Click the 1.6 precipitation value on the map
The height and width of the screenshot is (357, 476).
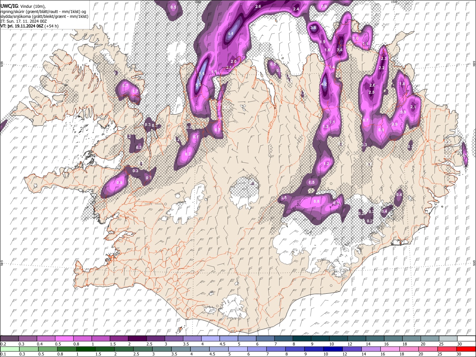click(328, 50)
